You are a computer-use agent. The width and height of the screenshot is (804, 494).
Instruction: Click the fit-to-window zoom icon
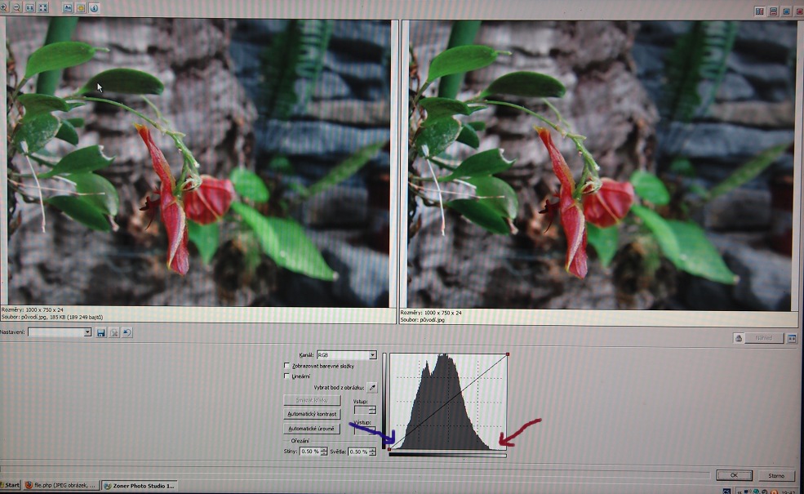pos(43,7)
